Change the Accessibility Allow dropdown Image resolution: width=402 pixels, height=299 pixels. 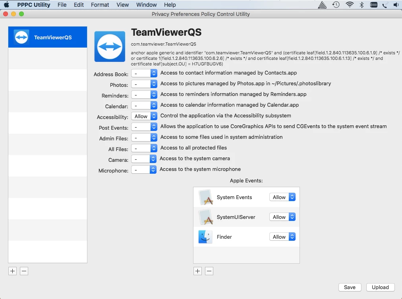pyautogui.click(x=144, y=116)
